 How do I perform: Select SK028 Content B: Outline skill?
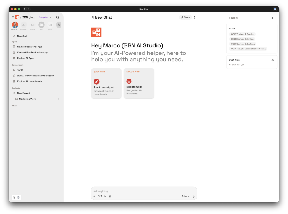tap(242, 39)
